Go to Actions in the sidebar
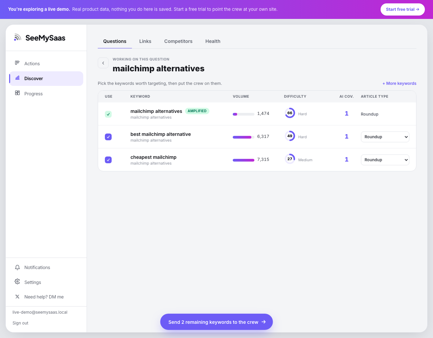 tap(46, 64)
